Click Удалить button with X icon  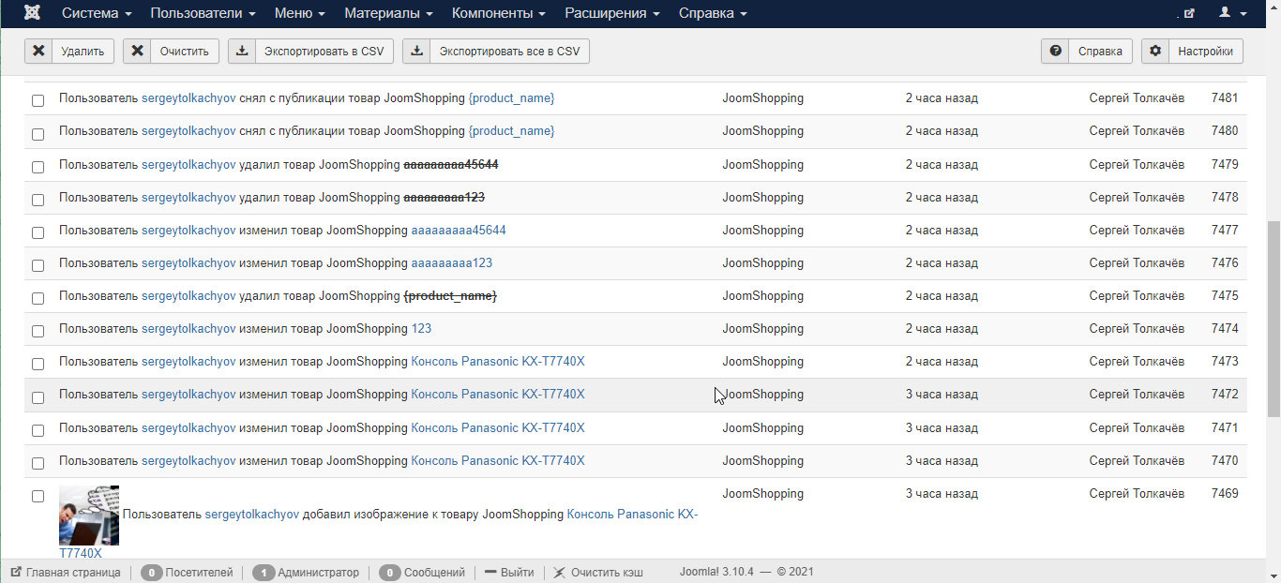(69, 51)
